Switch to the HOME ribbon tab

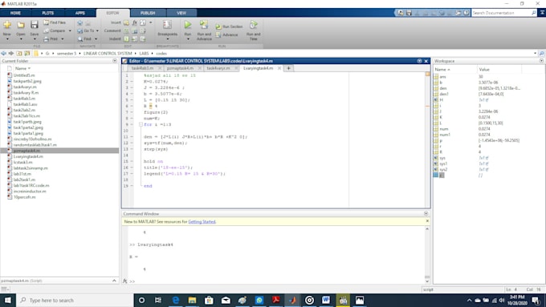coord(15,13)
